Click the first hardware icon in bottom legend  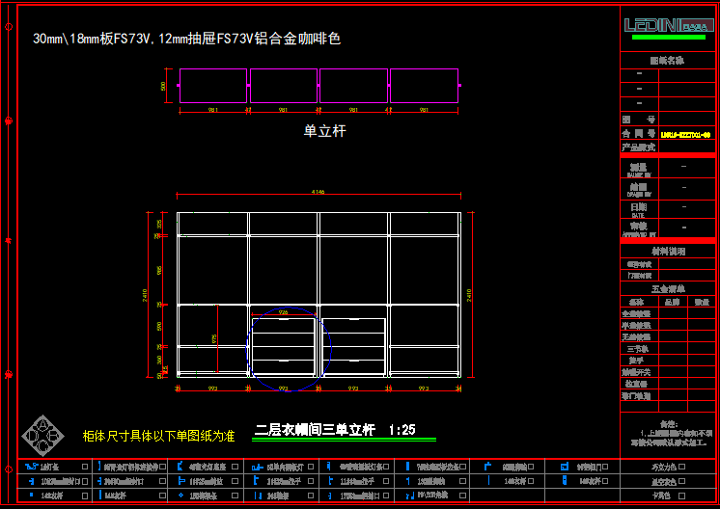point(29,467)
